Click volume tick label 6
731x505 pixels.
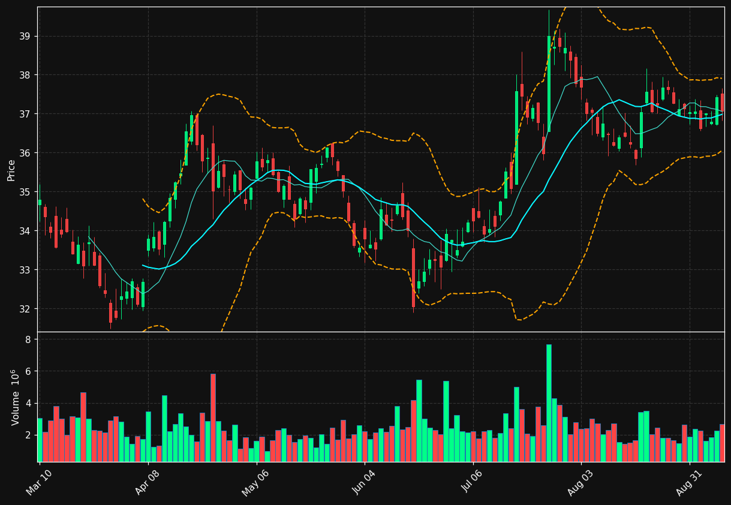[28, 371]
